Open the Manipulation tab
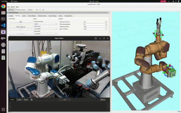Screen dimensions: 181x113 [68, 16]
